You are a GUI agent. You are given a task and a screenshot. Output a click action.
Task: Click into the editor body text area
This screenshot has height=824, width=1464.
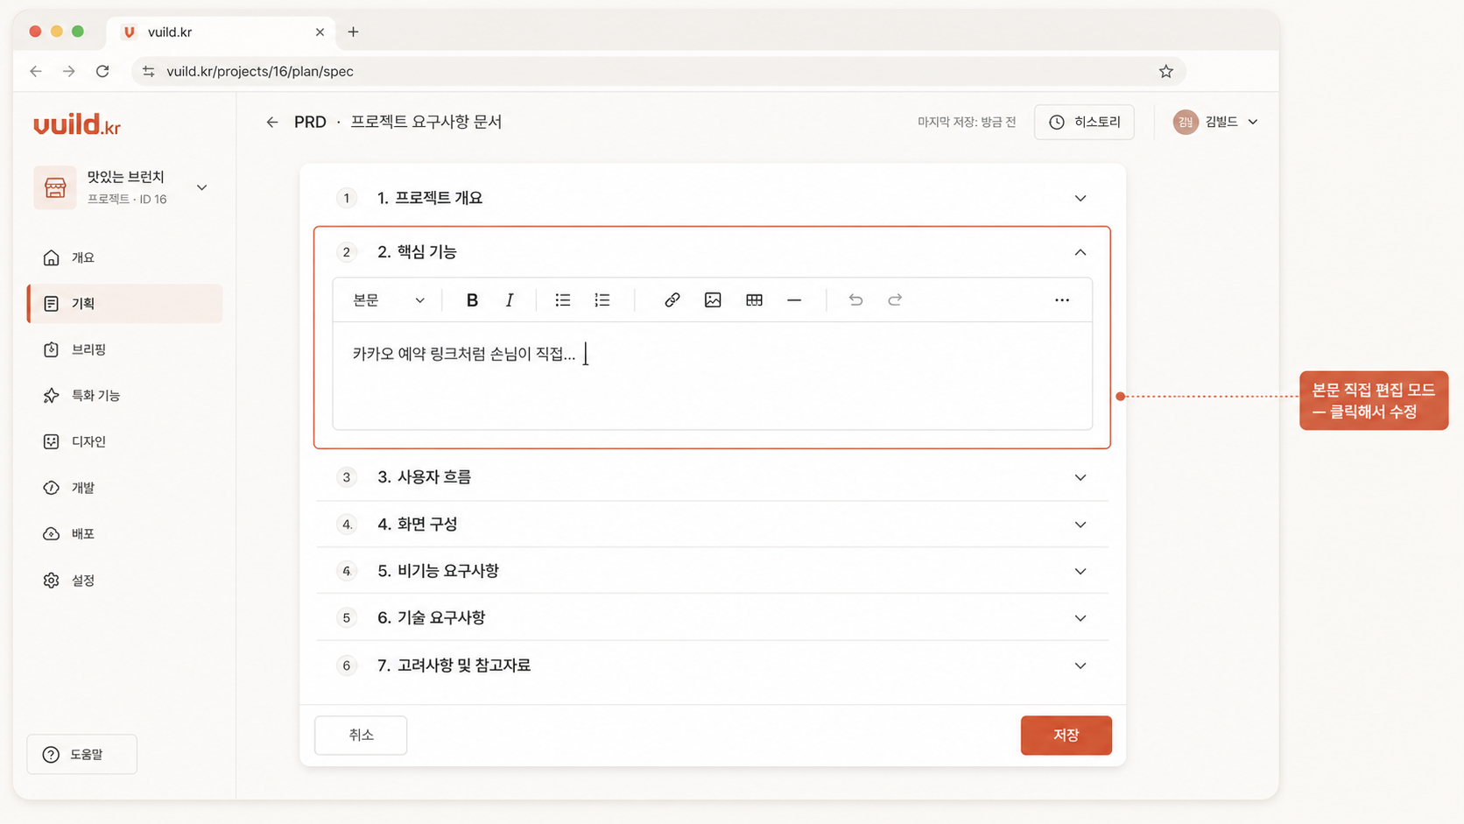pos(712,376)
